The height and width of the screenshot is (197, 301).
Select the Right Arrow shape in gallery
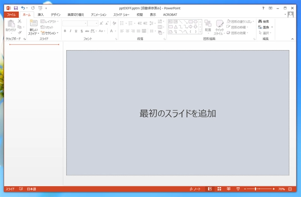coord(190,27)
